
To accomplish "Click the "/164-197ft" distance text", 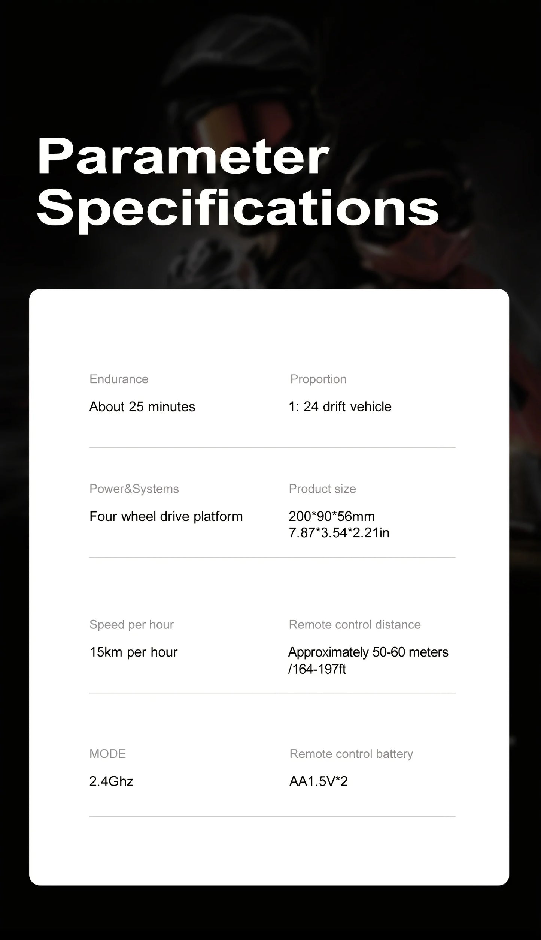I will tap(317, 669).
